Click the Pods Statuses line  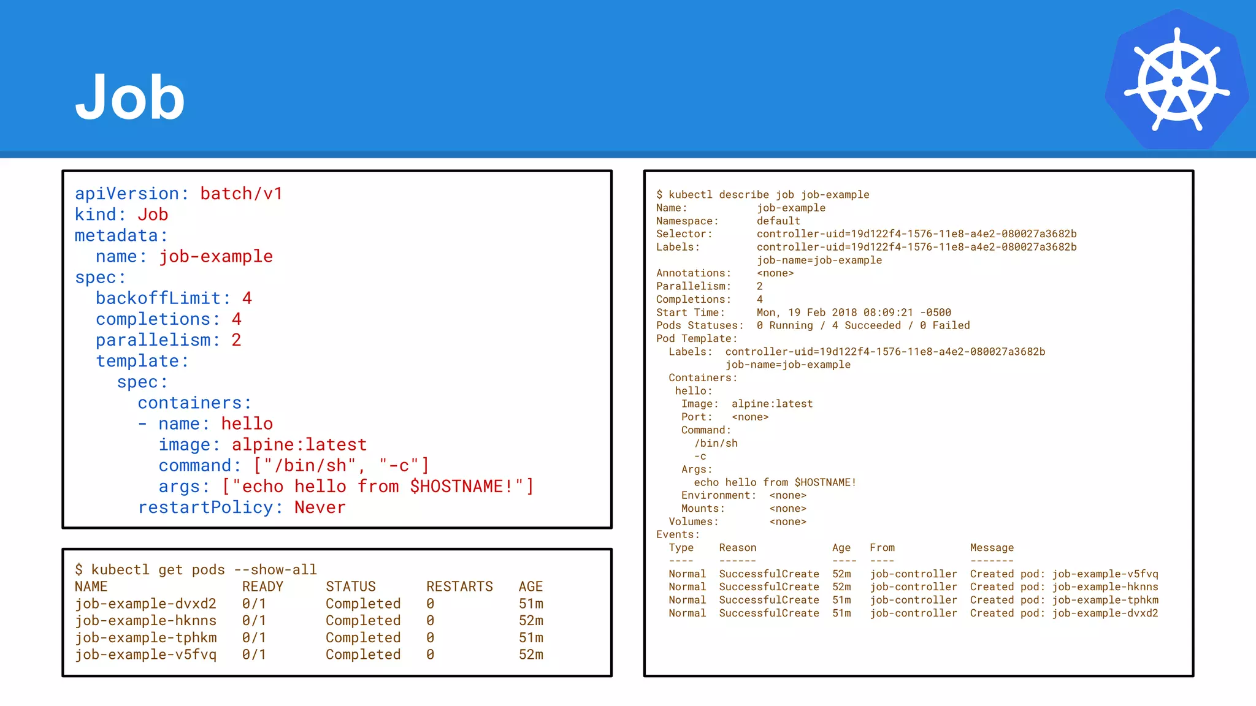point(813,325)
